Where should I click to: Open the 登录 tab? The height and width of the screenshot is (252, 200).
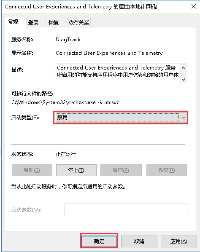(36, 22)
